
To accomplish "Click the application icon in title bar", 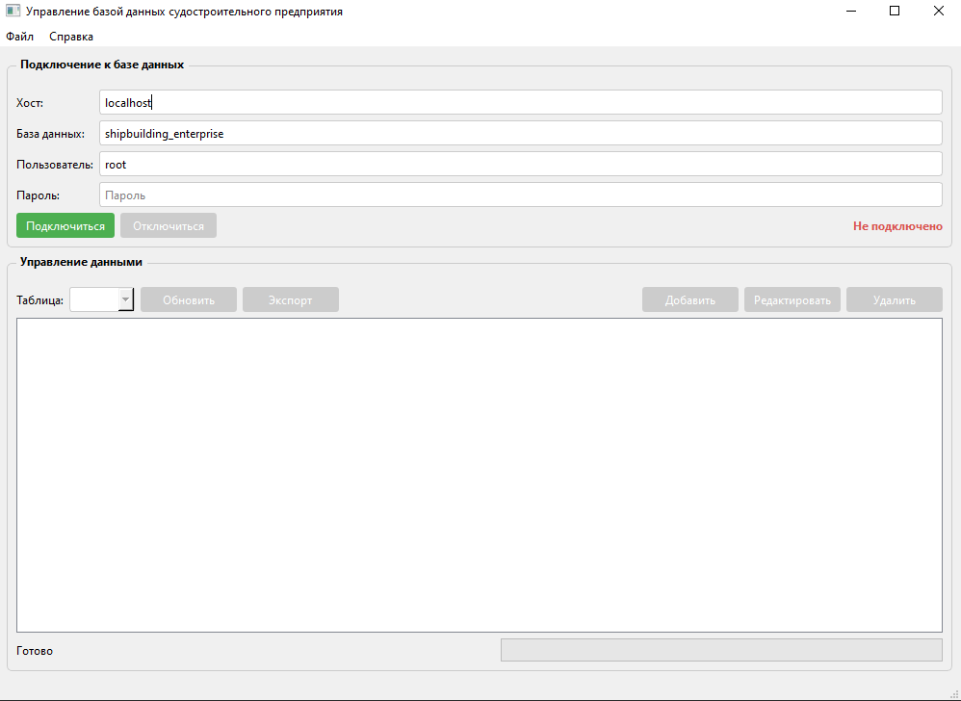I will [13, 11].
